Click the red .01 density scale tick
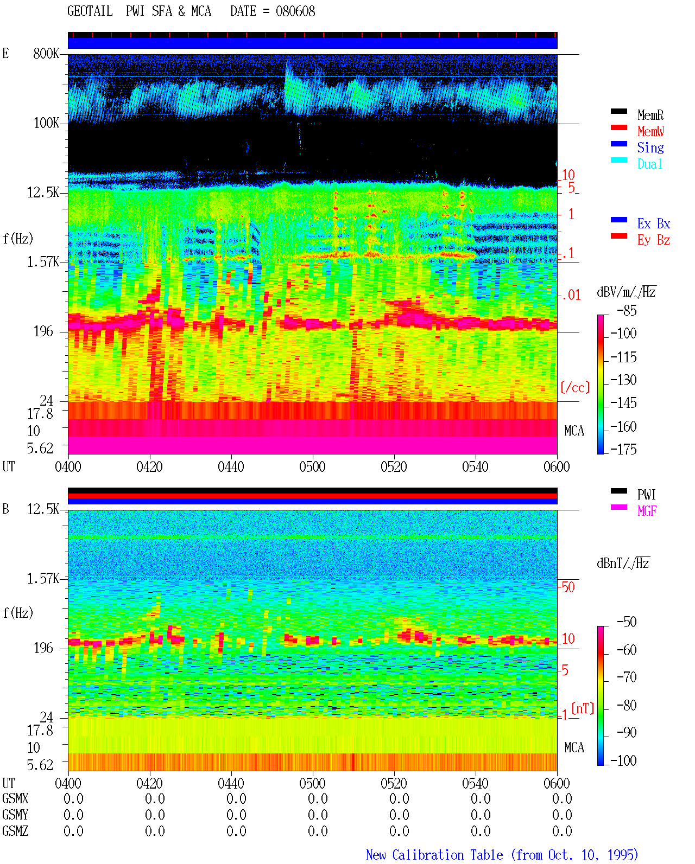Viewport: 695px width, 864px height. [571, 295]
